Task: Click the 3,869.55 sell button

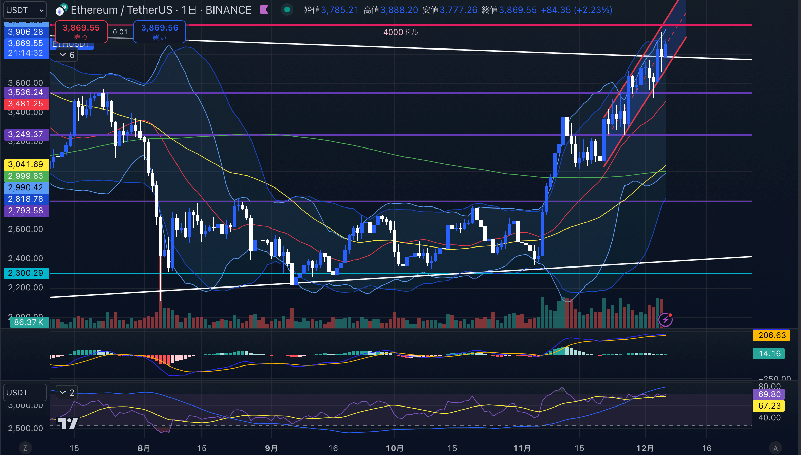Action: click(81, 32)
